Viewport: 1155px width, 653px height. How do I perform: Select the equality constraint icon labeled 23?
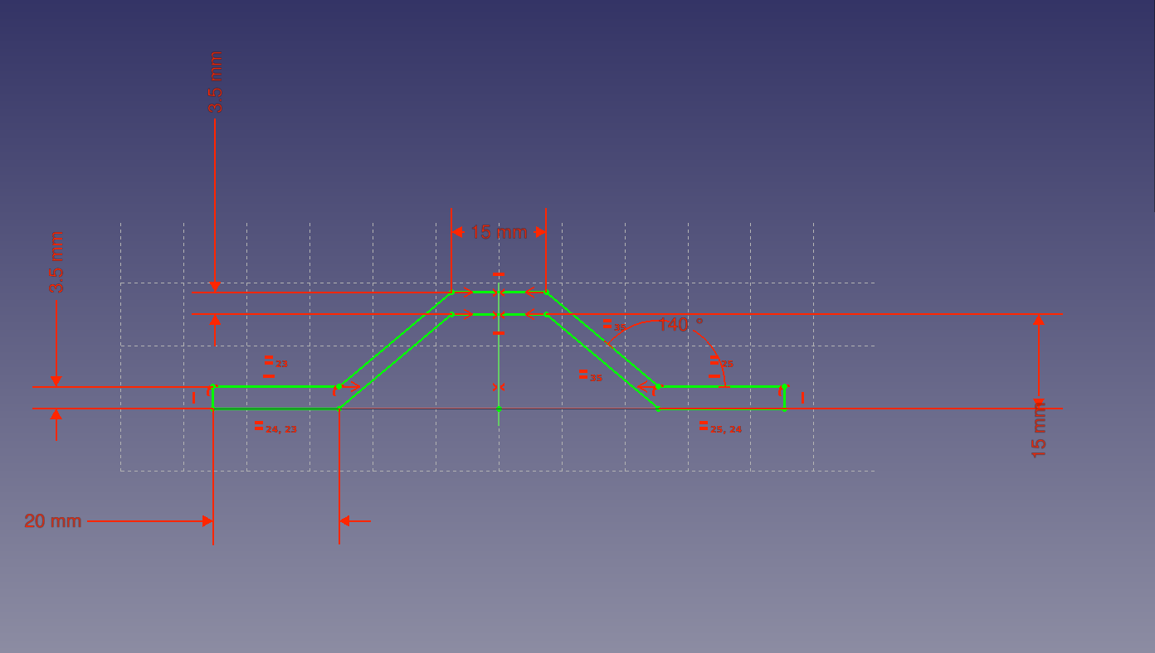[x=275, y=361]
